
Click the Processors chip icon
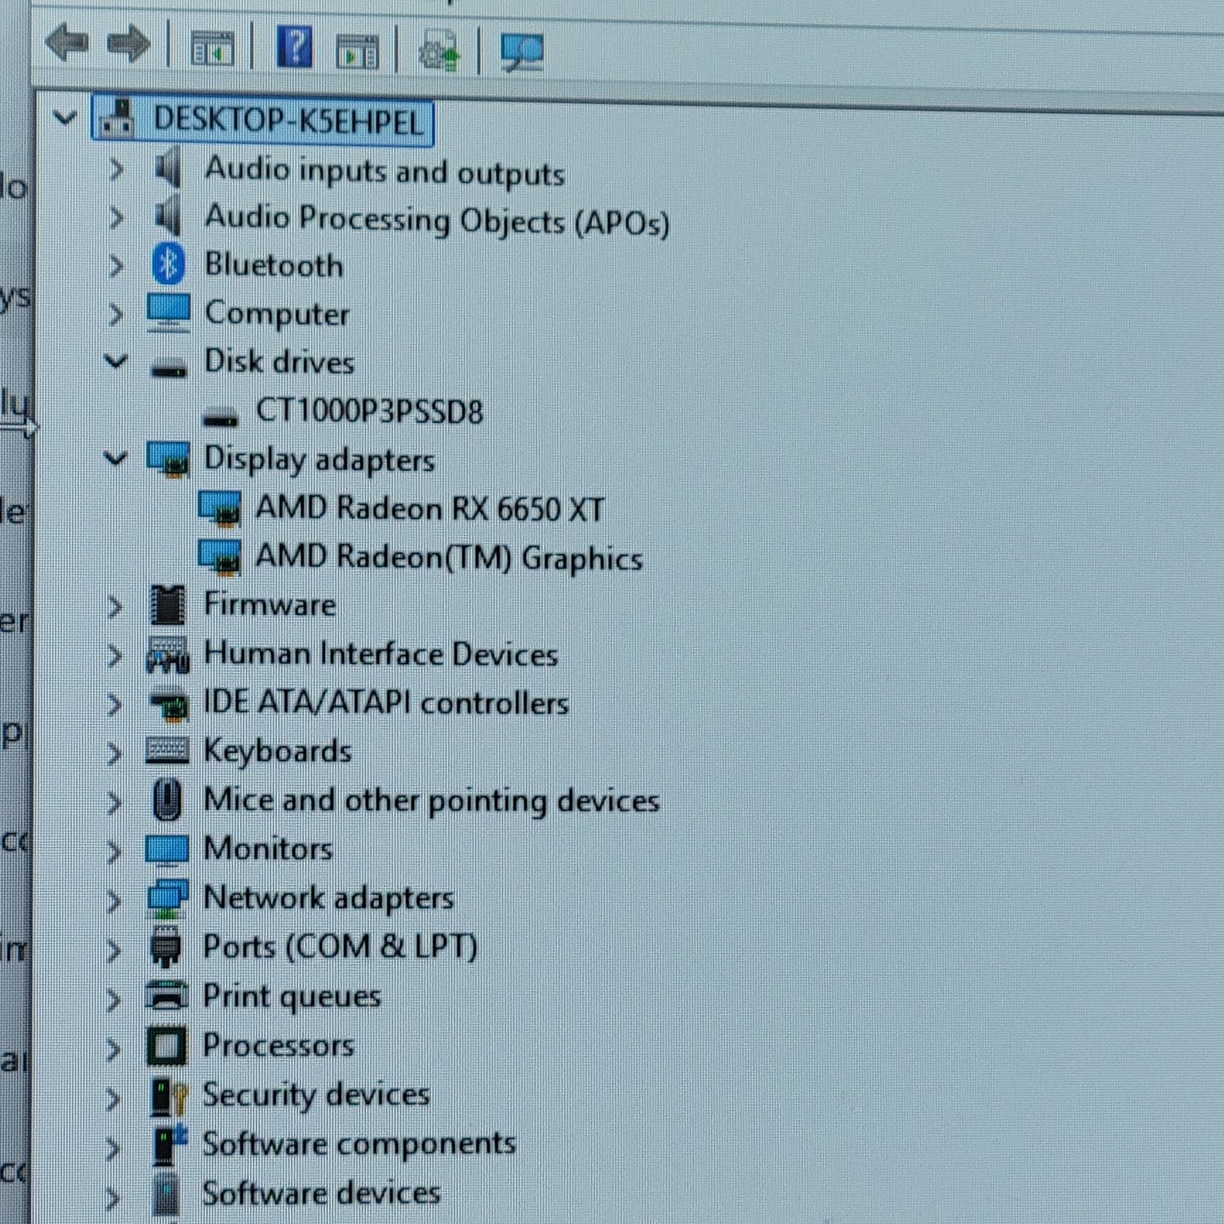tap(166, 1046)
